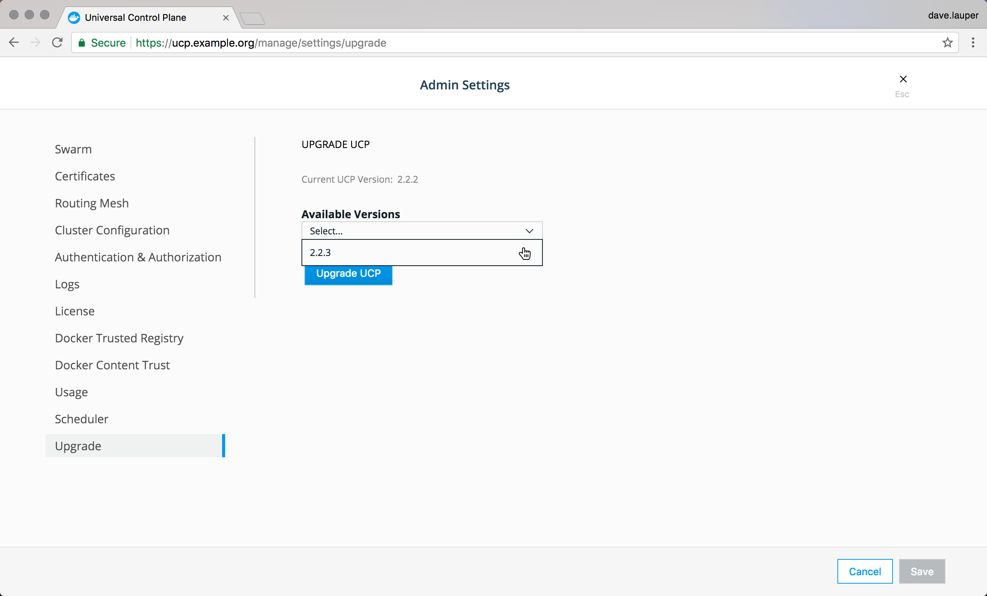This screenshot has height=596, width=987.
Task: Click the browser back arrow
Action: click(14, 42)
